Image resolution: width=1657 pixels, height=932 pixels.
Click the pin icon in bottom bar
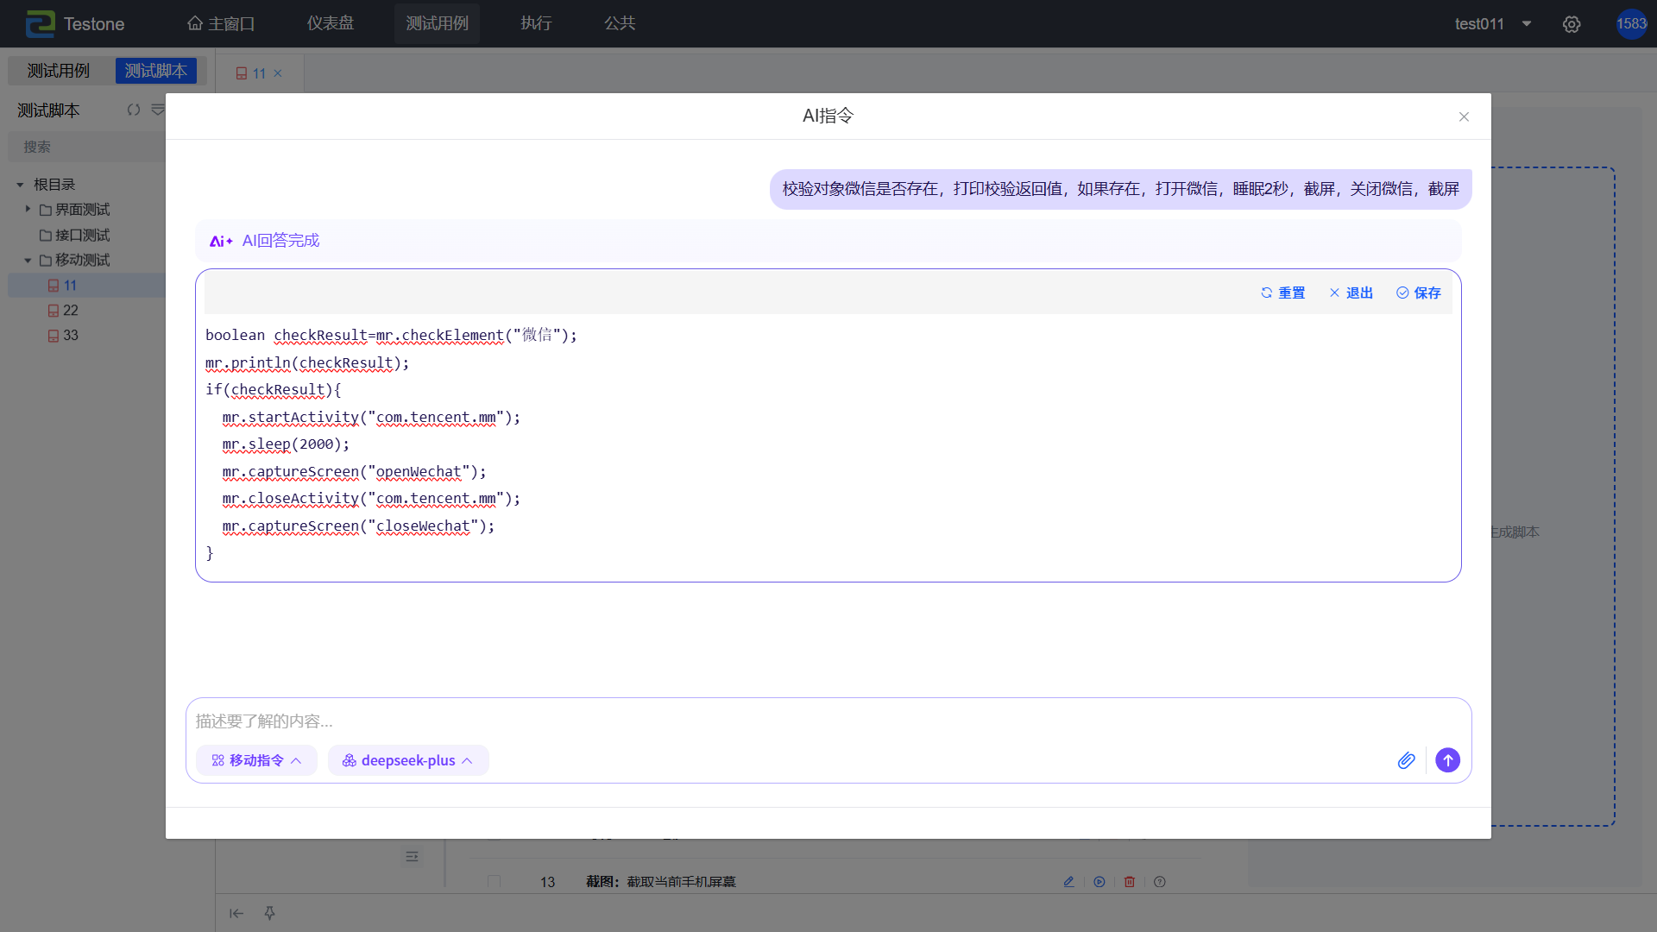pos(269,913)
